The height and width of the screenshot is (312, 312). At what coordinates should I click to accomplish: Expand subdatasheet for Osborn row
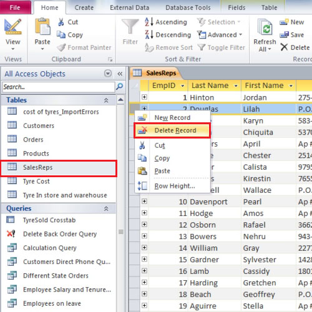[x=144, y=225]
